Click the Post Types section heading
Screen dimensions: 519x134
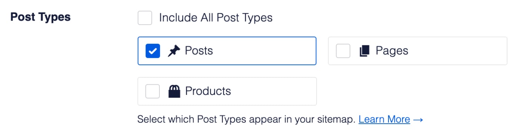[x=40, y=17]
